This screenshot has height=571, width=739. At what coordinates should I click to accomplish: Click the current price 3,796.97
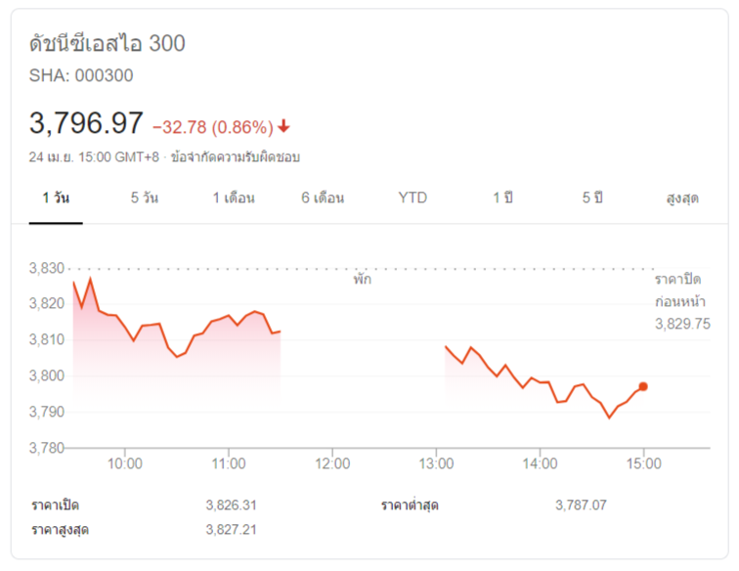(87, 123)
